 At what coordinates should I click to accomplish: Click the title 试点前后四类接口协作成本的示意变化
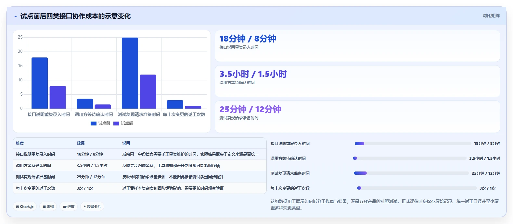(75, 16)
